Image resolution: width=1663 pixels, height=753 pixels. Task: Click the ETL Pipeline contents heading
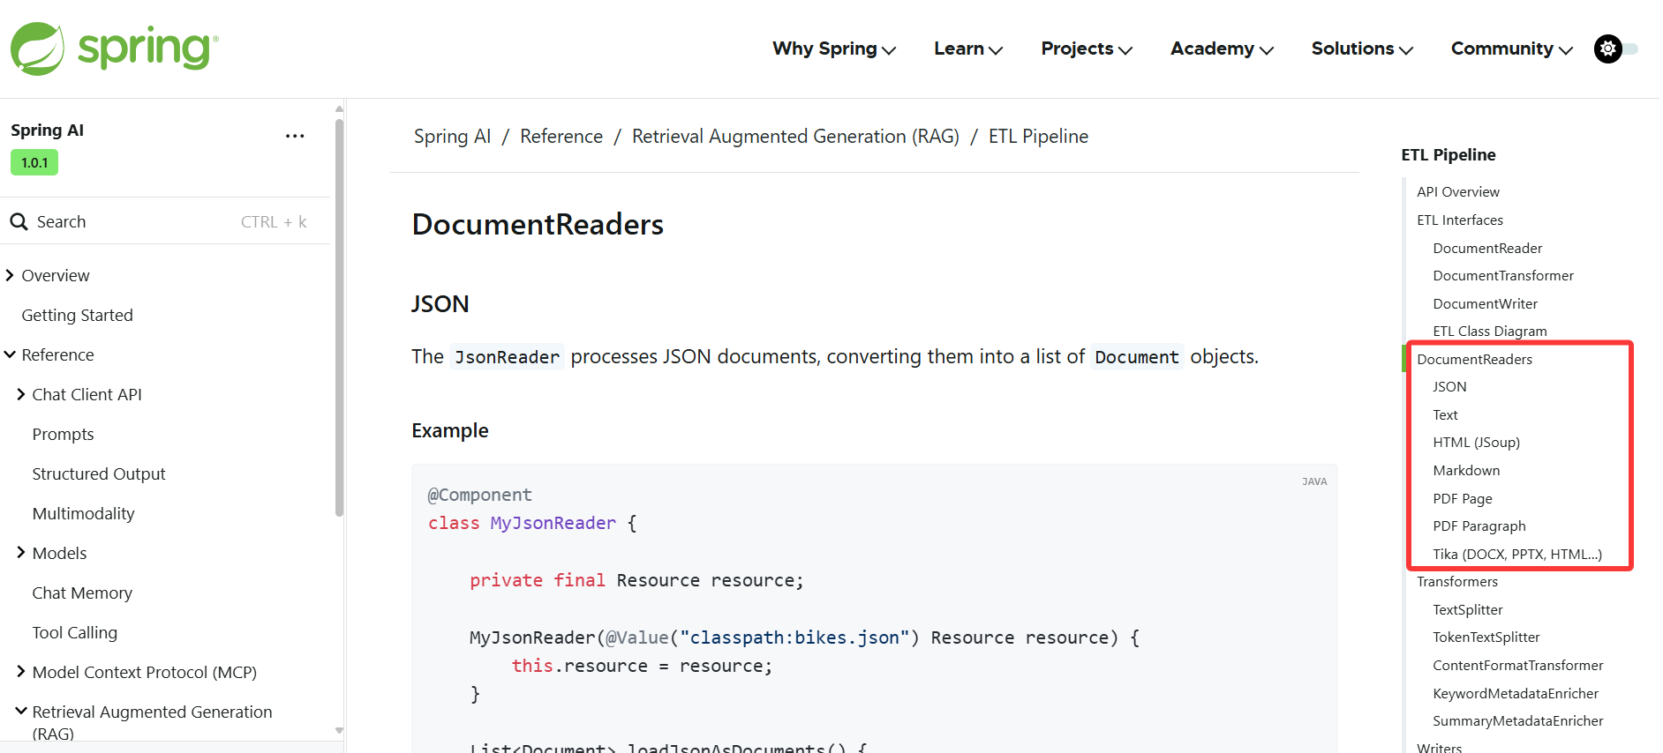pos(1449,154)
